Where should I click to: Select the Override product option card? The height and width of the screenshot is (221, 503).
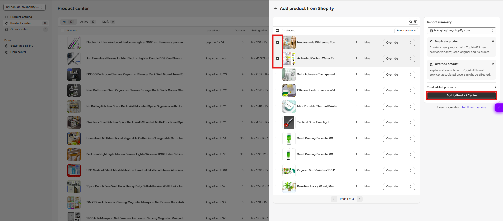(461, 70)
